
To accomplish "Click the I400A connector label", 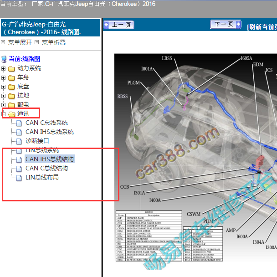I will pos(155,200).
